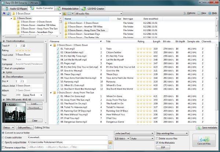Viewport: 220px width, 152px height.
Task: Select the 08. These Days.mp3 file row
Action: [132, 75]
